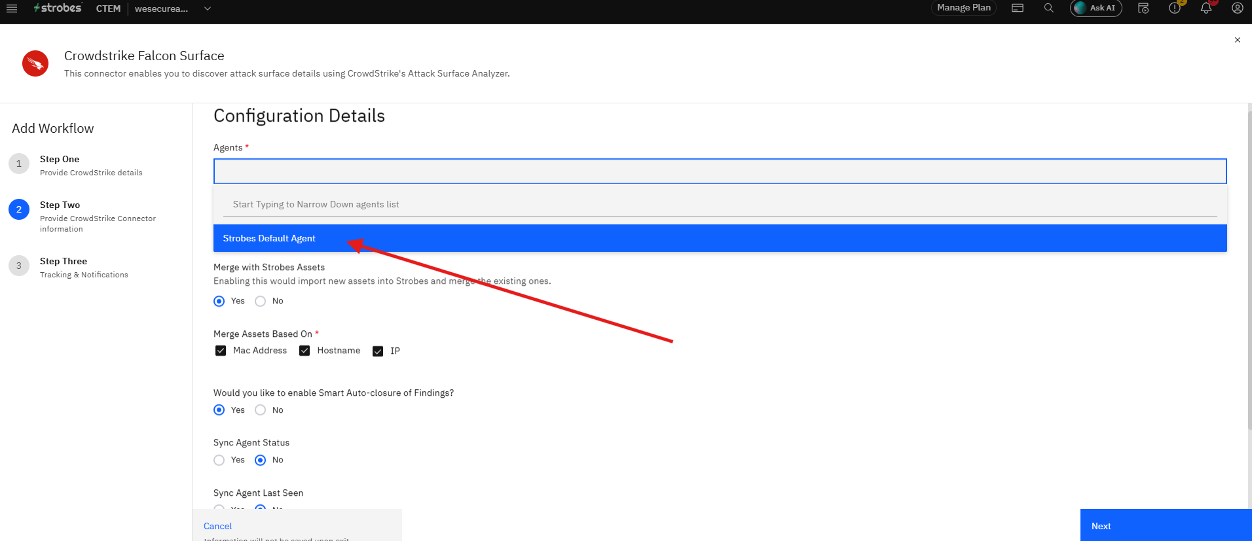Open Step One Provide CrowdStrike details
This screenshot has width=1252, height=541.
point(91,166)
